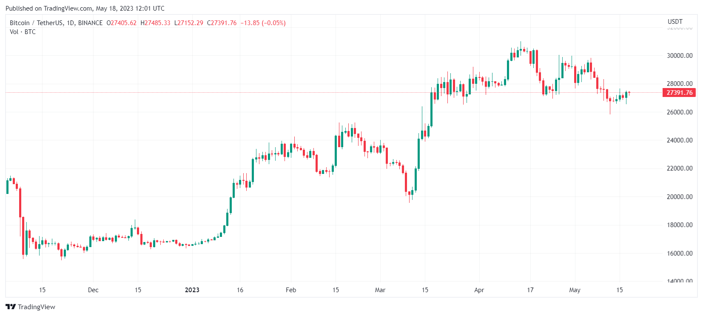Viewport: 703px width, 316px height.
Task: Jump to the 2023 time axis marker
Action: point(192,290)
